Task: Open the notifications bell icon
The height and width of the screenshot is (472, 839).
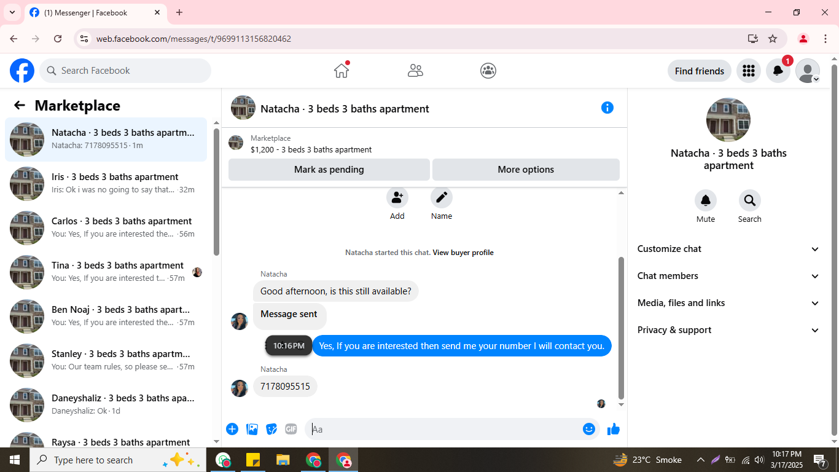Action: tap(778, 71)
